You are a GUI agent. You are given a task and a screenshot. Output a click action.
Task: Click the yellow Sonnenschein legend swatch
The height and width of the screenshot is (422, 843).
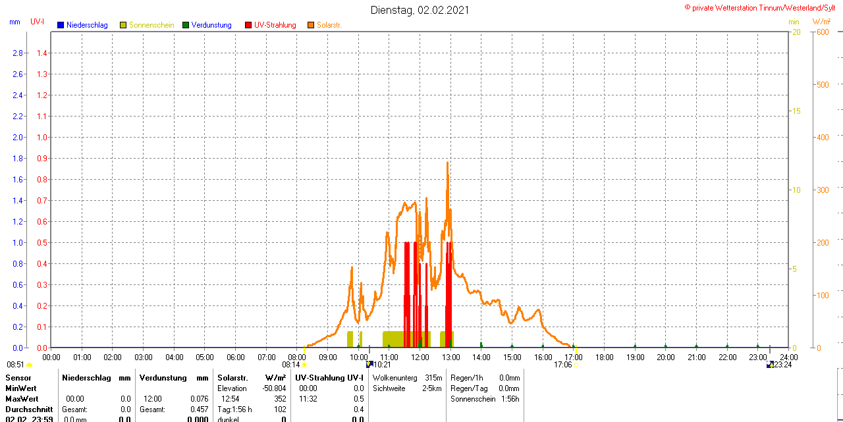(x=123, y=25)
